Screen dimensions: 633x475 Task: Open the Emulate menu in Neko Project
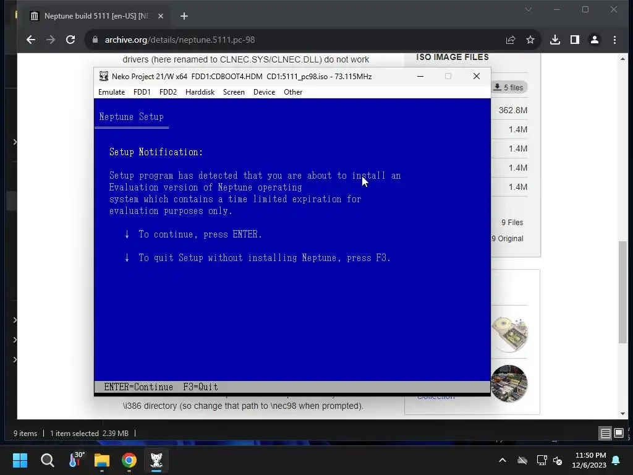coord(111,92)
